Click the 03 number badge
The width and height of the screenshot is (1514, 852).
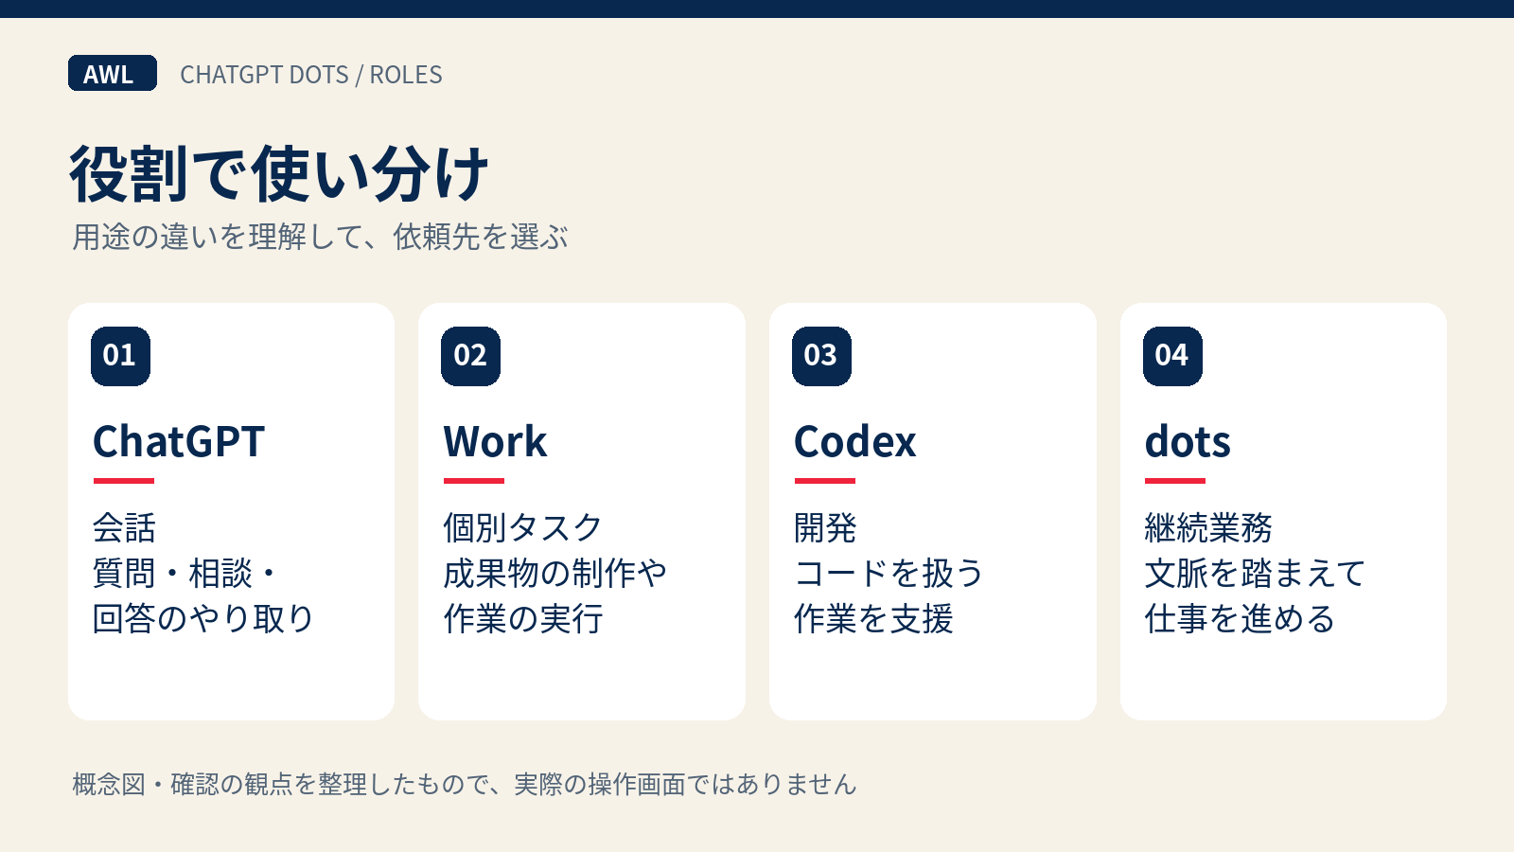pos(821,356)
